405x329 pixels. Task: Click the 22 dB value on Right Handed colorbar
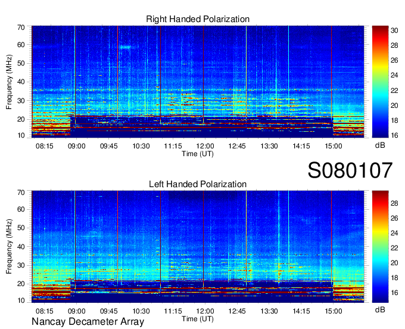point(394,91)
